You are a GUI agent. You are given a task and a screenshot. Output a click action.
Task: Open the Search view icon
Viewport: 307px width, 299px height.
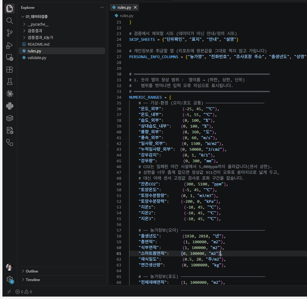[10, 21]
